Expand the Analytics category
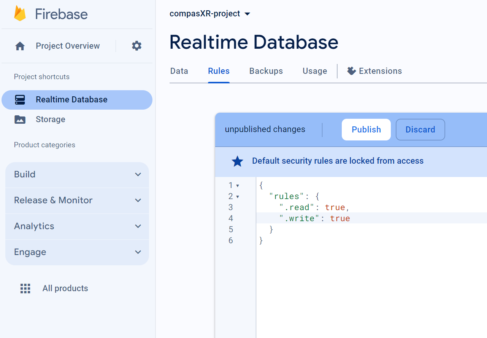This screenshot has height=338, width=487. (x=138, y=226)
